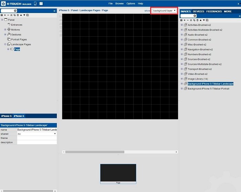Open the Help menu

tap(140, 3)
